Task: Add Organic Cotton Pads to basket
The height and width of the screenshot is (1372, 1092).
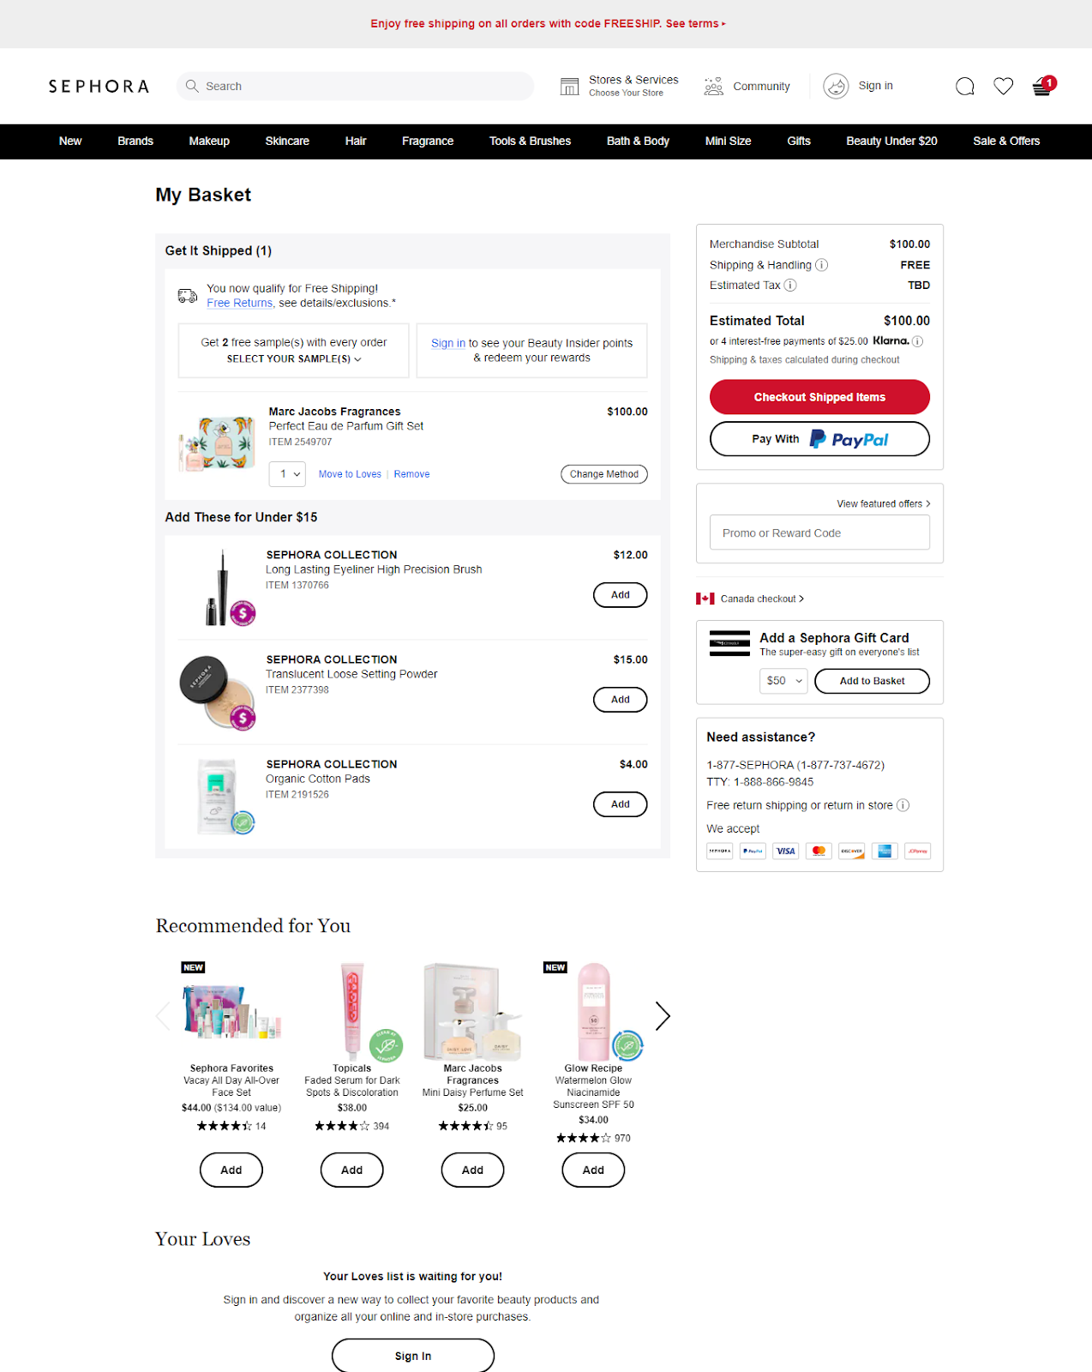Action: pyautogui.click(x=620, y=804)
